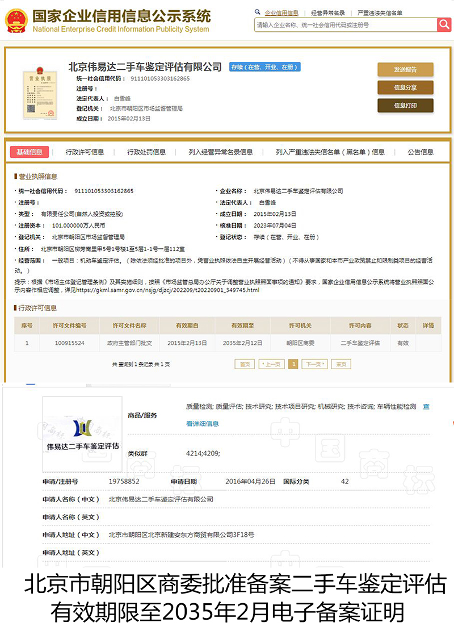Click the 营业执照信息 section heading
The width and height of the screenshot is (454, 643).
(x=36, y=177)
